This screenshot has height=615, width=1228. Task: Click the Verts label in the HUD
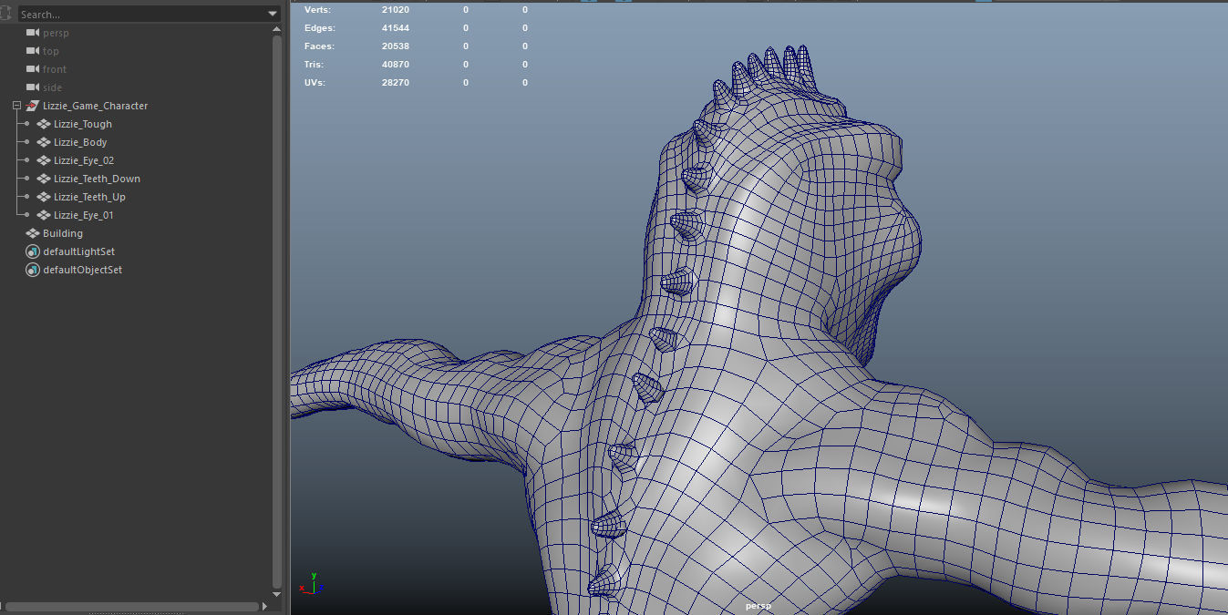point(317,9)
